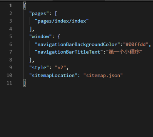The image size is (153, 137).
Task: Click the opening curly brace after "window"
Action: coord(59,37)
